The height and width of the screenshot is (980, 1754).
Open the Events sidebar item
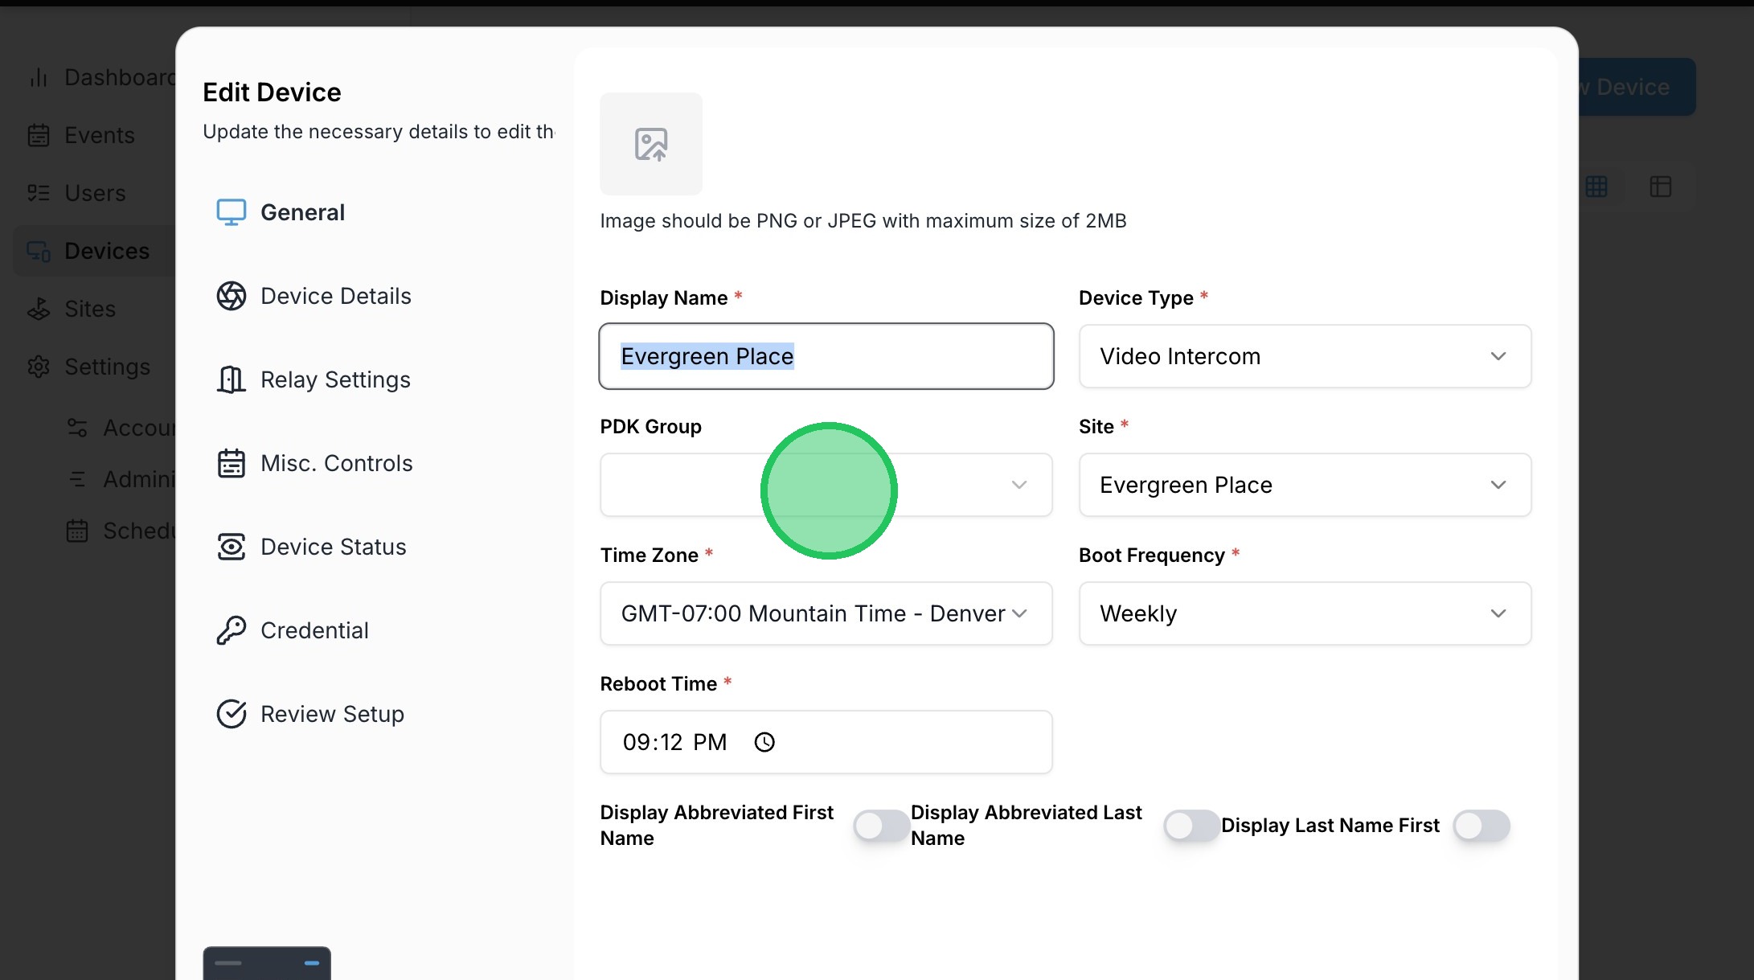point(99,135)
